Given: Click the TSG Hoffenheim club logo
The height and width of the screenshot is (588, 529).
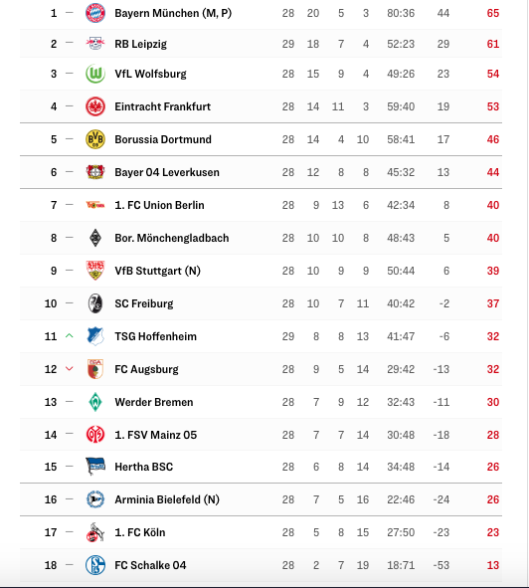Looking at the screenshot, I should (x=95, y=336).
